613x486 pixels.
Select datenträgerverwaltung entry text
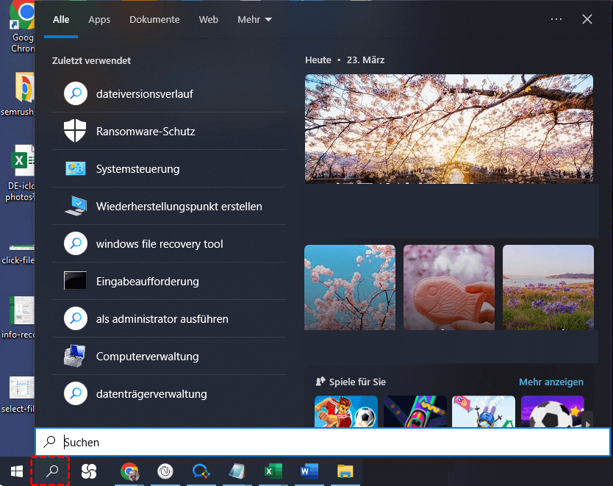click(151, 394)
